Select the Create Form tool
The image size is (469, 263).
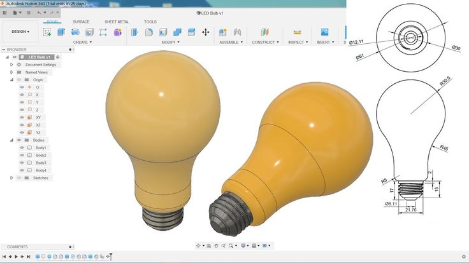point(117,32)
